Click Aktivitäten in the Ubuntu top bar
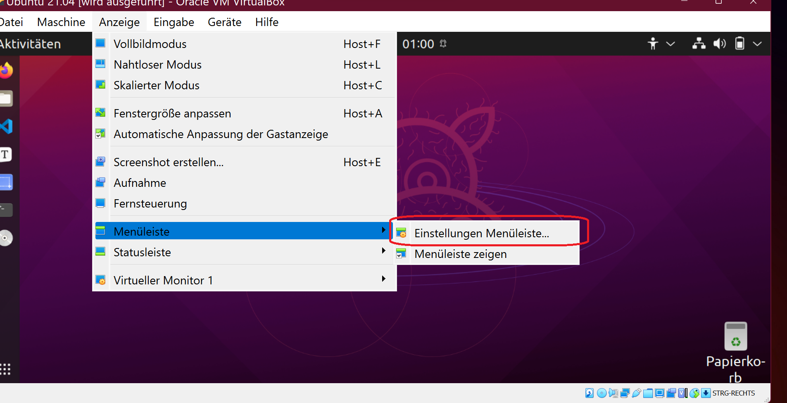This screenshot has height=403, width=787. click(x=30, y=44)
